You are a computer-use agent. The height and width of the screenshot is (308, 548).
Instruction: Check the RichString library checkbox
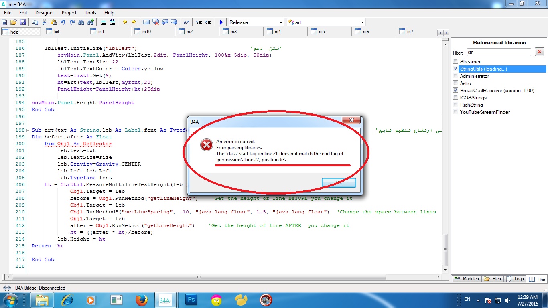(x=455, y=105)
